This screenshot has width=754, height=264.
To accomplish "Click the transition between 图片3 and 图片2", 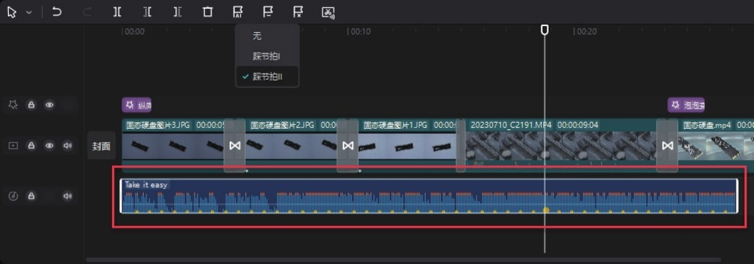I will (235, 145).
